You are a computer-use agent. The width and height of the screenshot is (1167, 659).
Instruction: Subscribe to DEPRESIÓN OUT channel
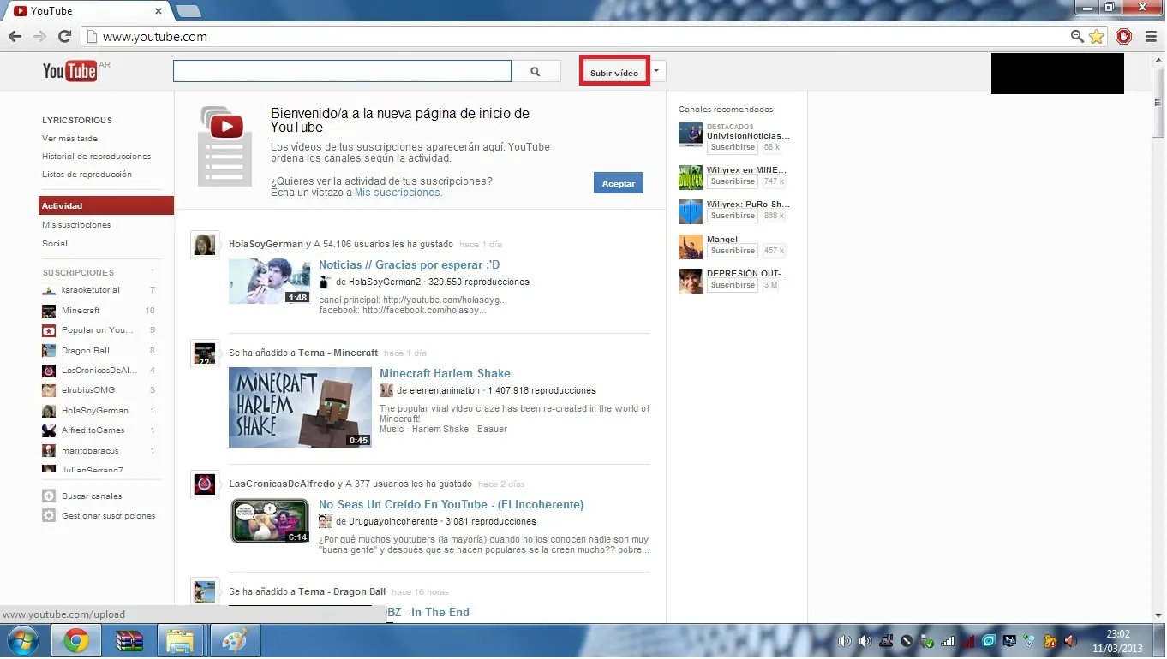pyautogui.click(x=733, y=285)
